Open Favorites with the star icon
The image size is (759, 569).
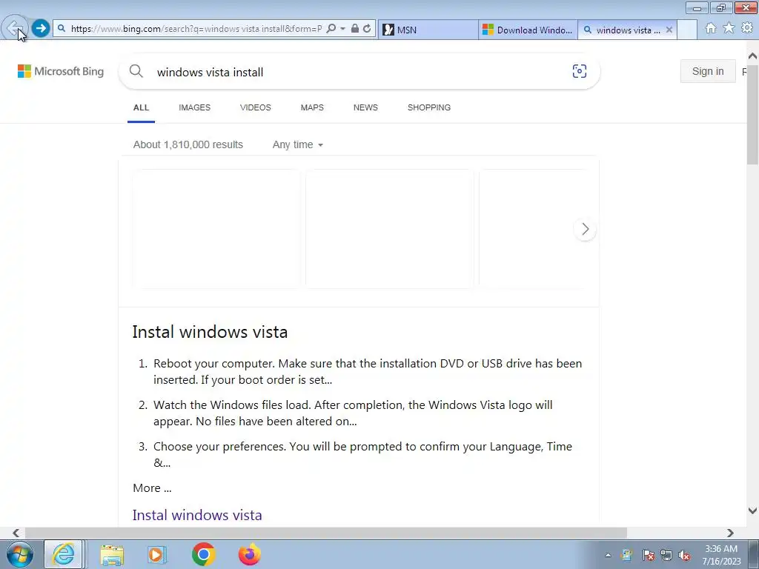tap(729, 28)
